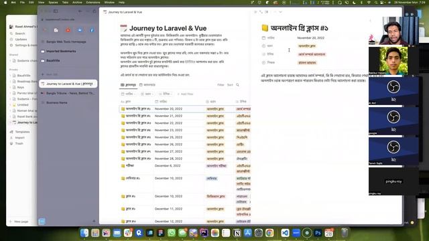Open Visual Studio Code from the Dock

pyautogui.click(x=285, y=233)
